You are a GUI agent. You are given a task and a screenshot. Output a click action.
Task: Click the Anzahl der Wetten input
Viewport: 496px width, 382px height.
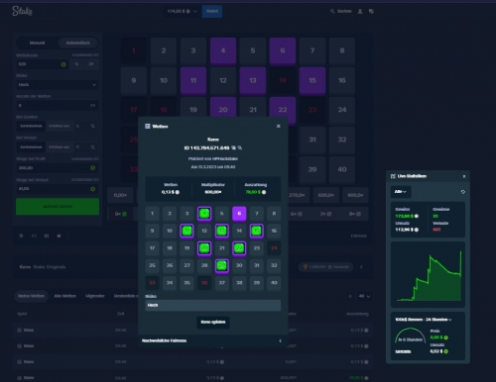coord(53,106)
